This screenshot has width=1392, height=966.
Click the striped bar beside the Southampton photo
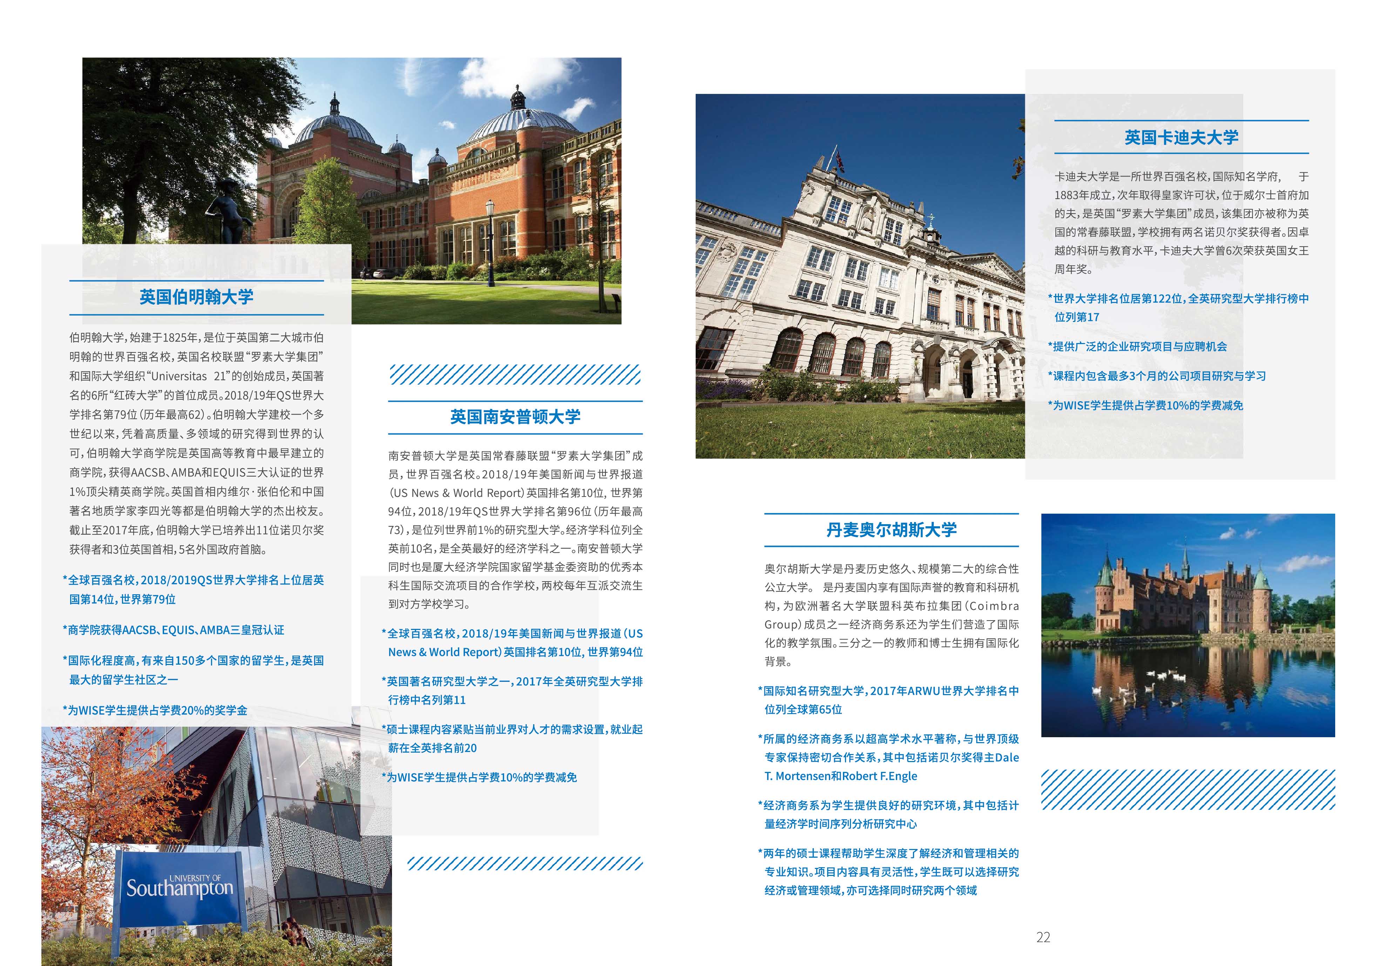(525, 863)
